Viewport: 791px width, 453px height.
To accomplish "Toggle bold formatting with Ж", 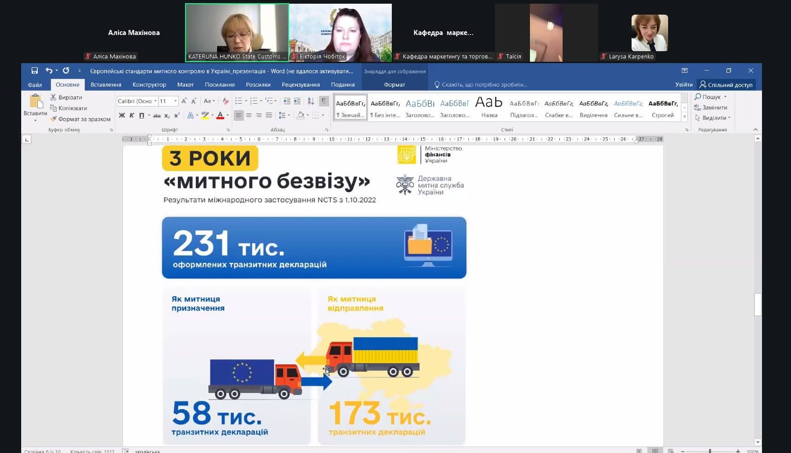I will click(x=122, y=115).
